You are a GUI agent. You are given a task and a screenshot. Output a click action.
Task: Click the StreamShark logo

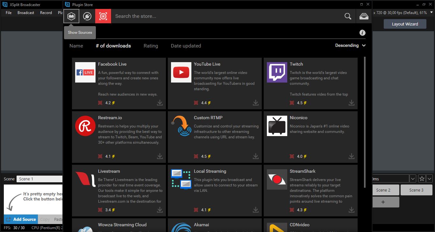coord(277,179)
